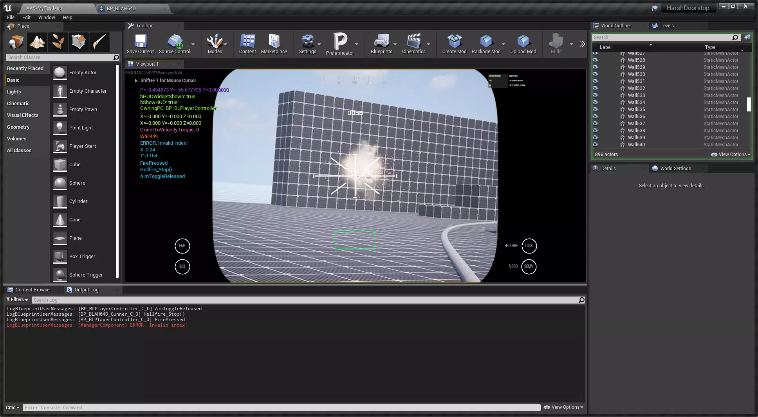Open the Window menu
Screen dimensions: 758x417
tap(47, 18)
